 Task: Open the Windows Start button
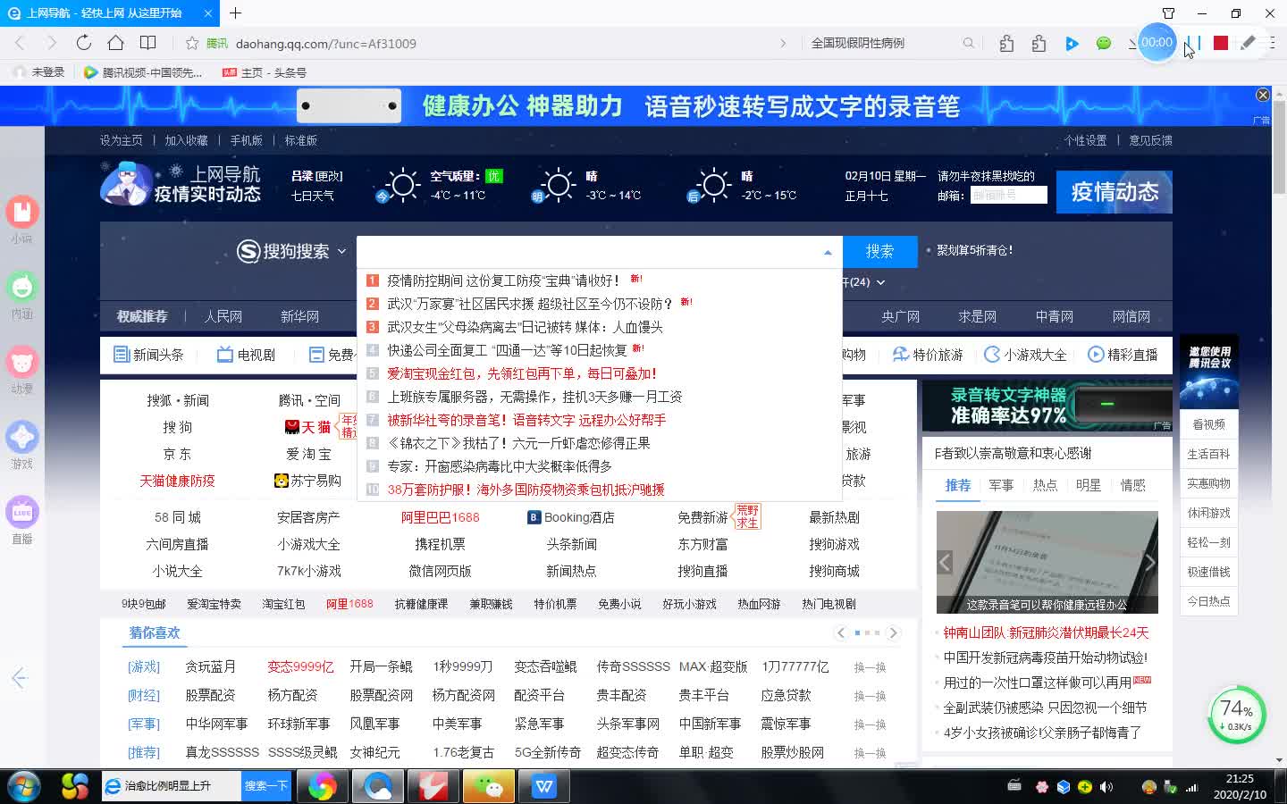[24, 786]
